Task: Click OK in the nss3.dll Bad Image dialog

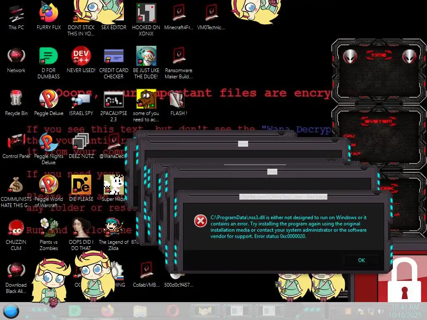Action: [x=362, y=260]
